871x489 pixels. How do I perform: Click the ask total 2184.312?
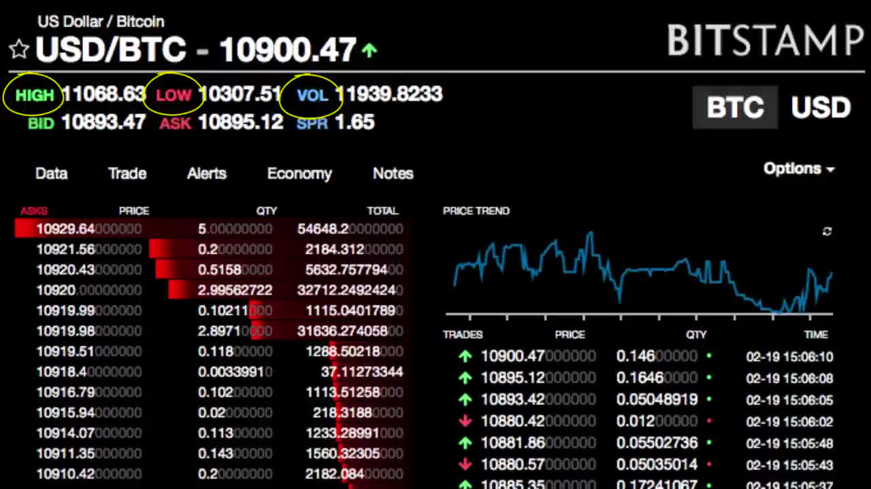click(x=354, y=249)
